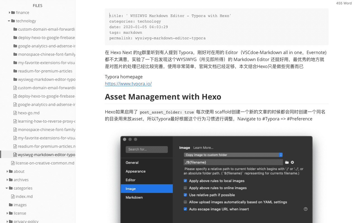Image resolution: width=358 pixels, height=223 pixels.
Task: Open the readium-for-premium-articles folder
Action: (45, 71)
